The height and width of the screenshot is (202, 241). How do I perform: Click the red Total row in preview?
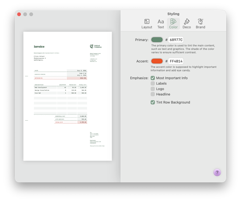pyautogui.click(x=71, y=122)
